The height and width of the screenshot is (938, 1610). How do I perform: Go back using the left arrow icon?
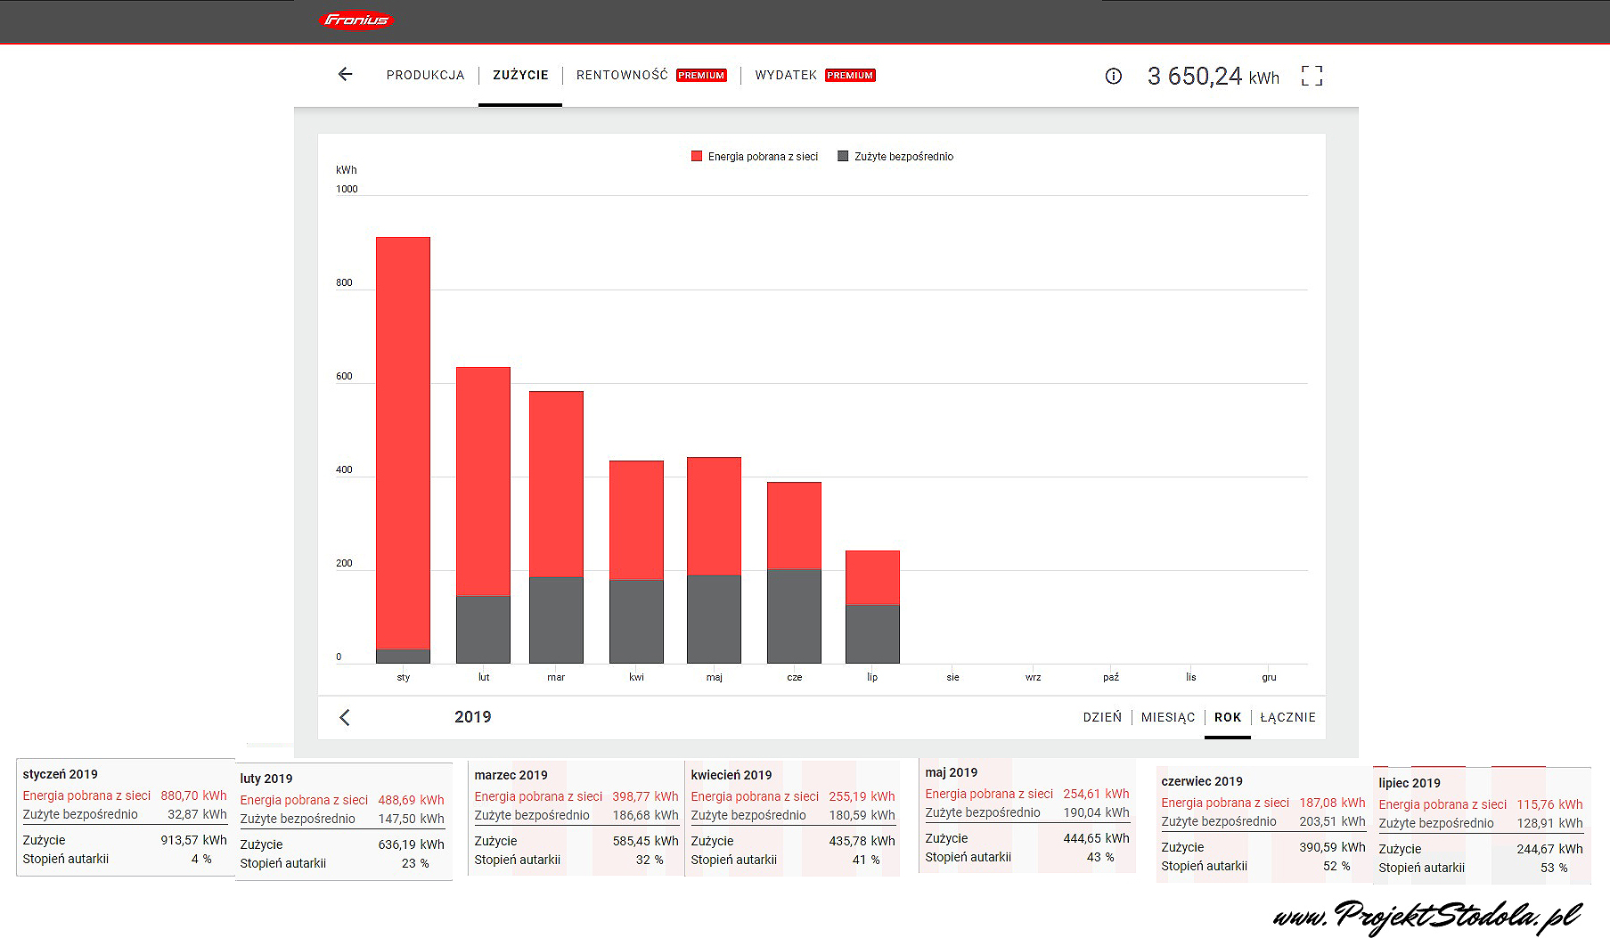pyautogui.click(x=346, y=75)
